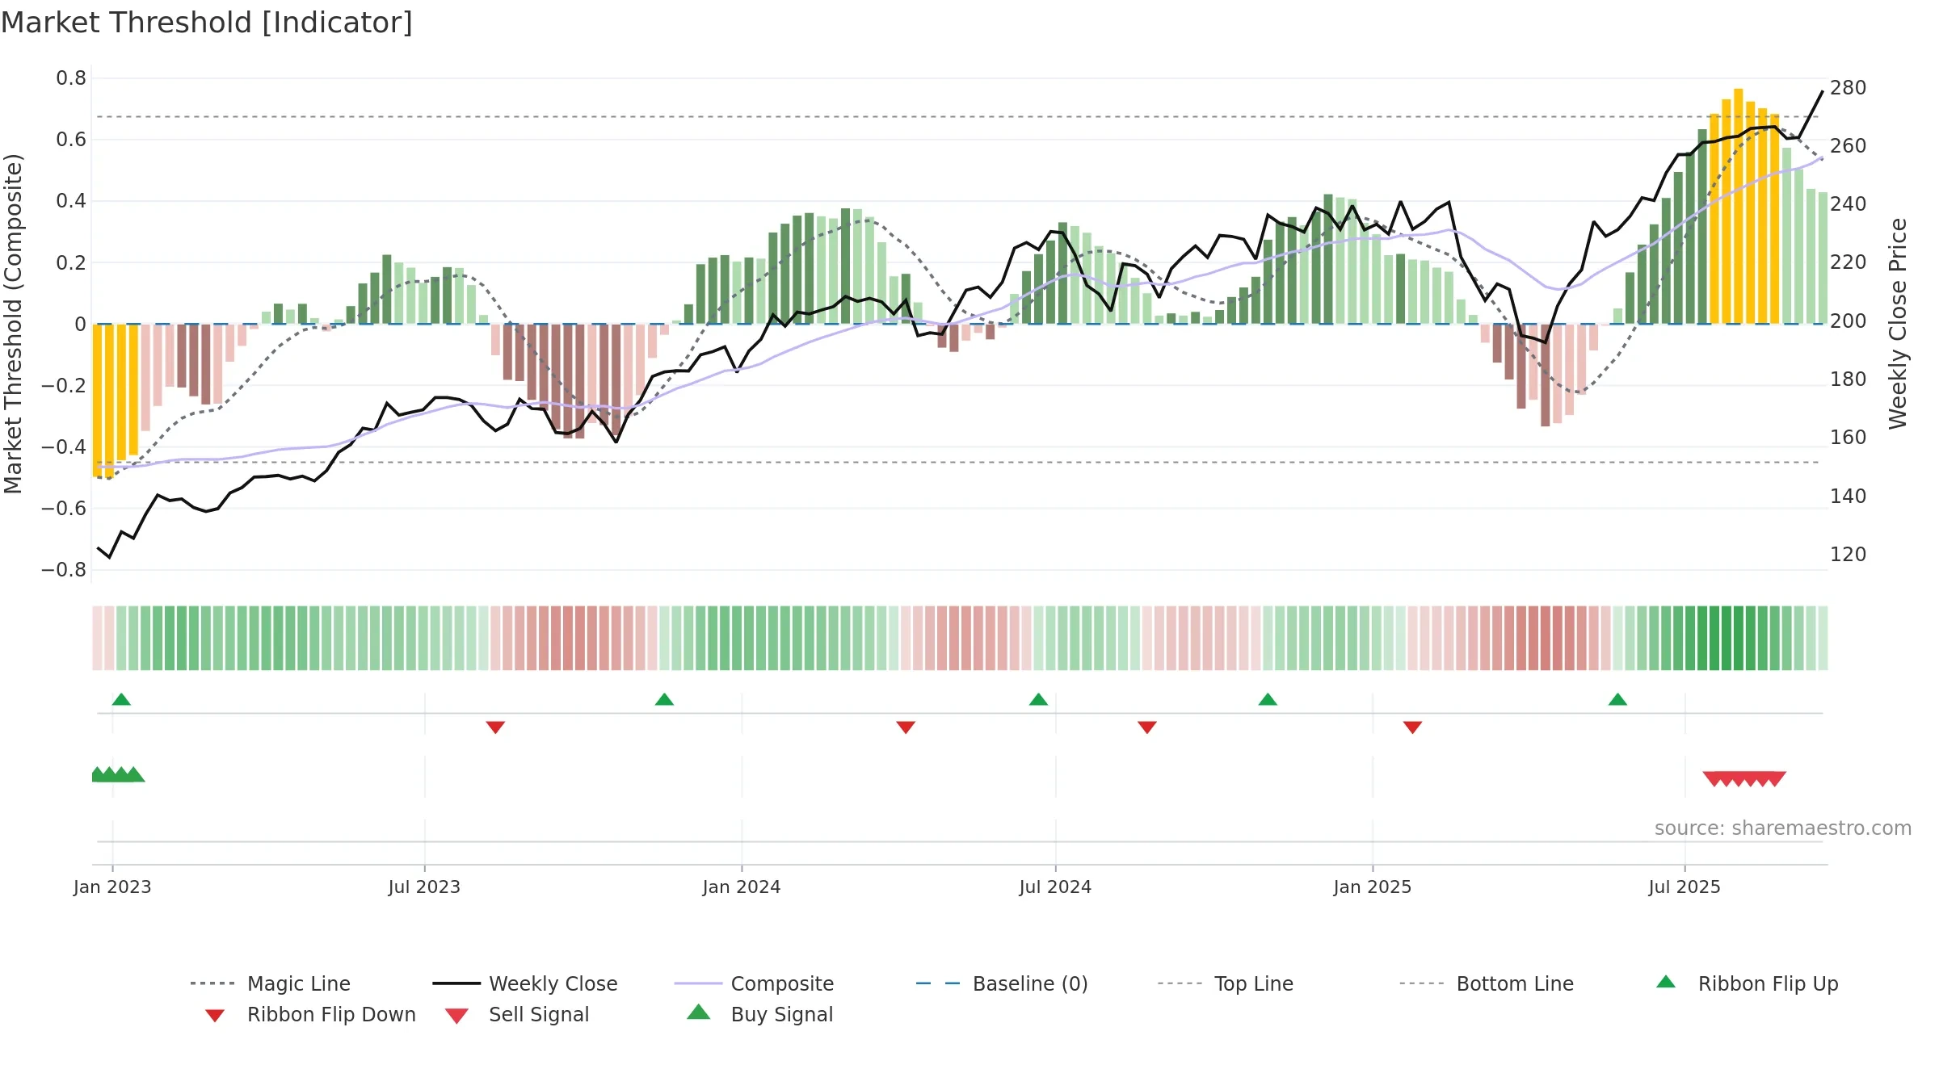Click the Jan 2023 x-axis label

pos(112,887)
